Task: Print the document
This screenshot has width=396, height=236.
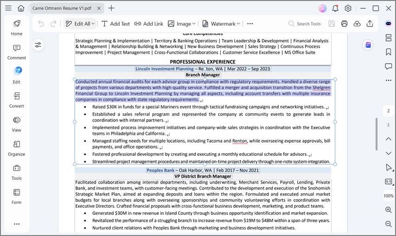Action: tap(344, 24)
